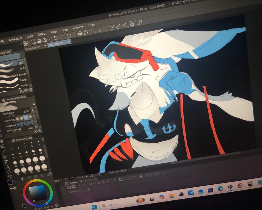The image size is (262, 210).
Task: Click the Deselect toolbar icon
Action: 93,31
